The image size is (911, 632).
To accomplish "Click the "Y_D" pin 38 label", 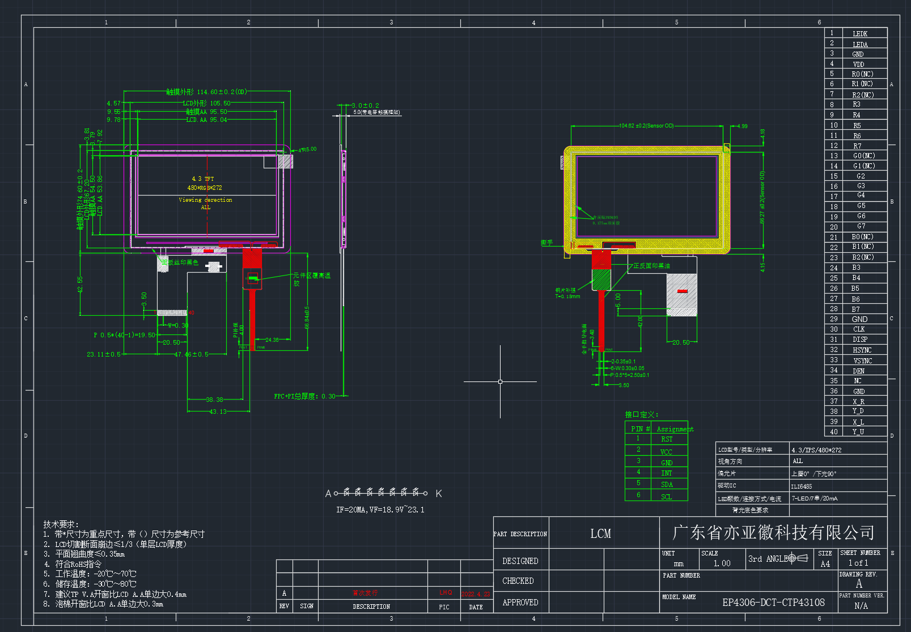I will [x=858, y=411].
